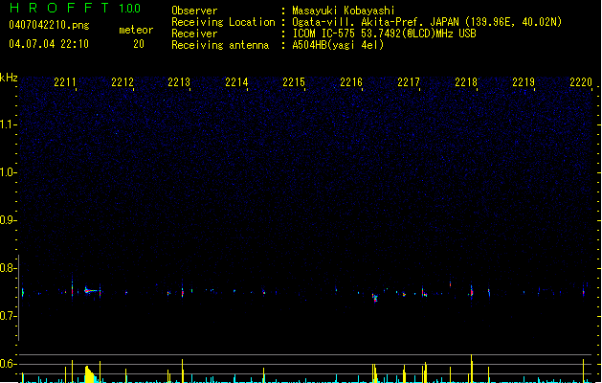
Task: Click the meteor count value 20
Action: click(139, 44)
